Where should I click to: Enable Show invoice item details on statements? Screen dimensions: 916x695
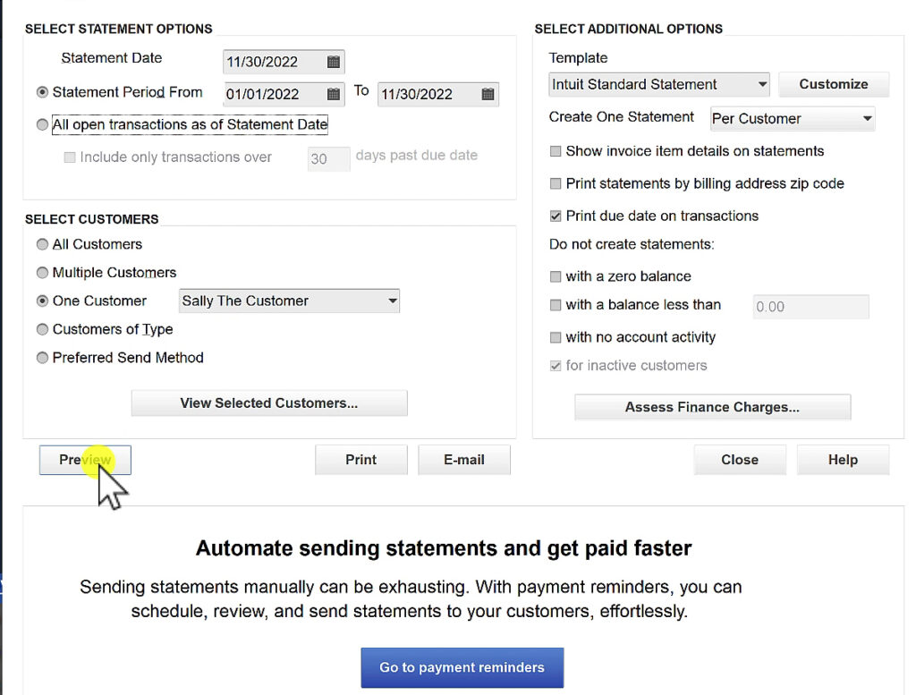tap(555, 151)
